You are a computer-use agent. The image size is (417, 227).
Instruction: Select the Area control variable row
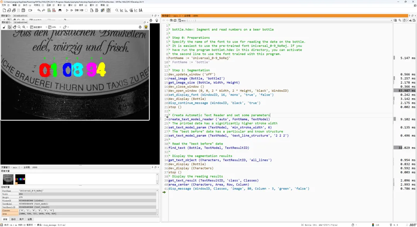pyautogui.click(x=79, y=214)
